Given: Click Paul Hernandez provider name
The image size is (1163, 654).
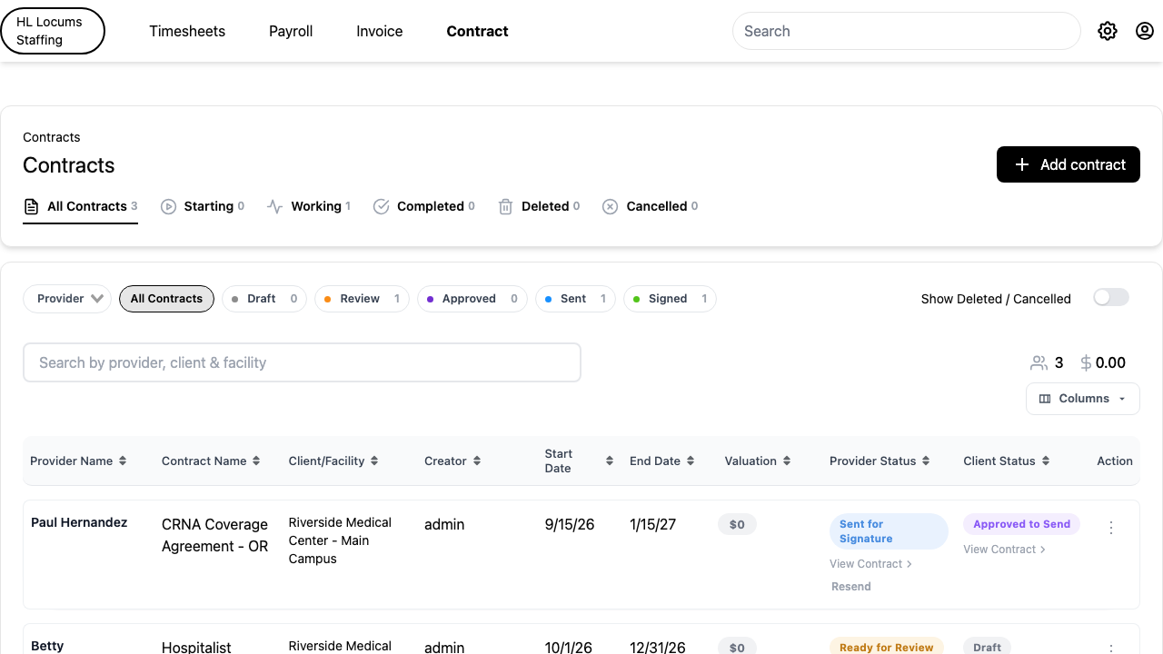Looking at the screenshot, I should click(x=79, y=522).
